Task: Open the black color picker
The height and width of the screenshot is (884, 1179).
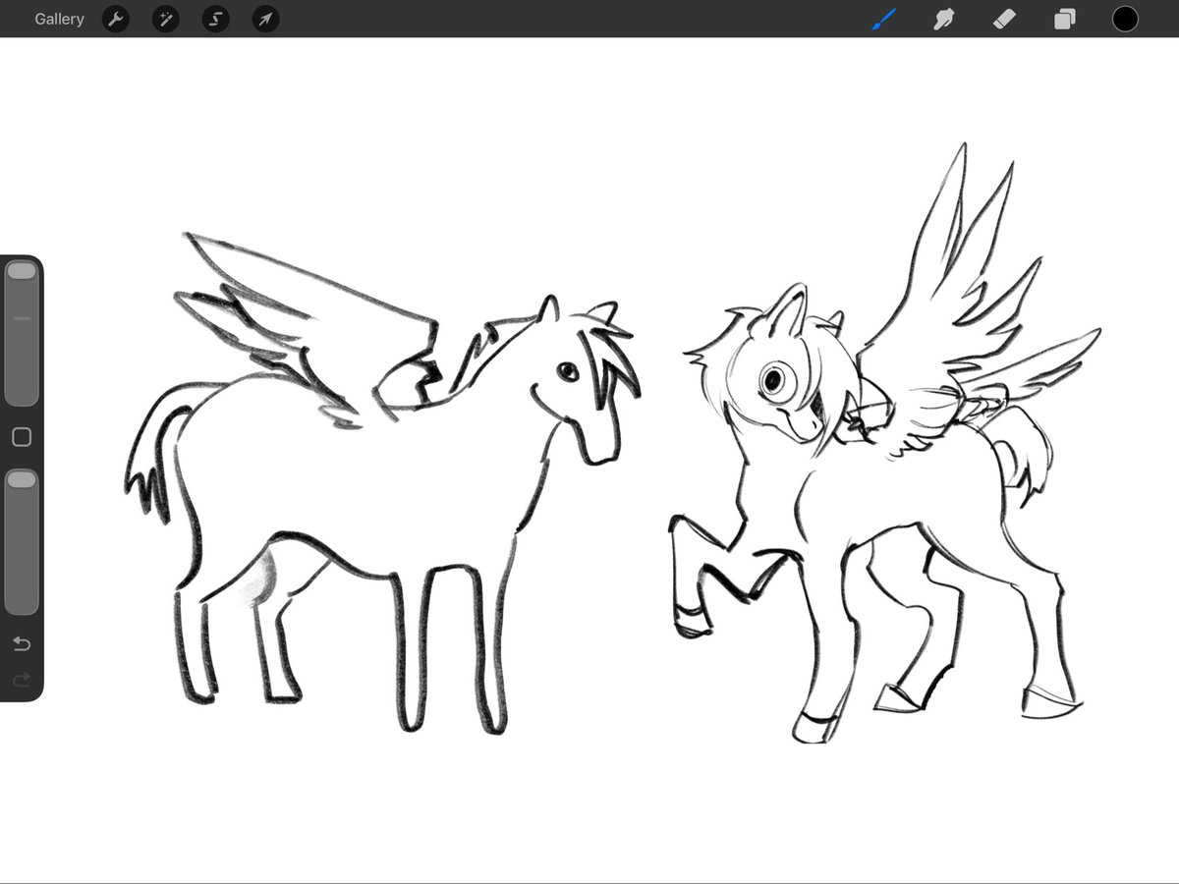Action: 1125,19
